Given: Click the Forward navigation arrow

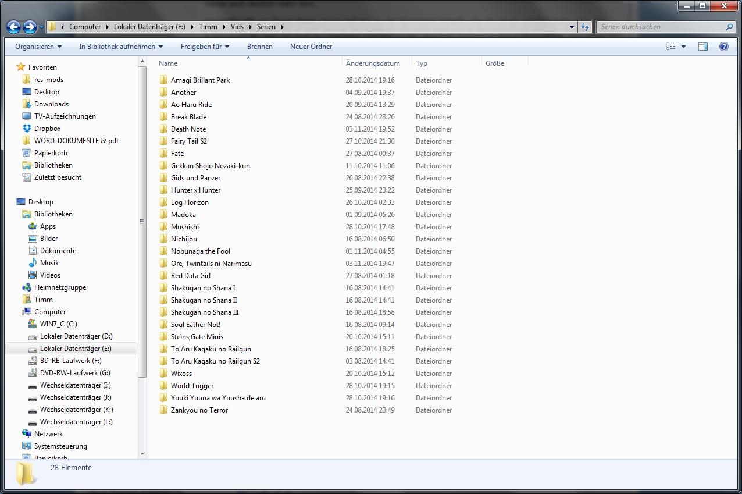Looking at the screenshot, I should [30, 27].
